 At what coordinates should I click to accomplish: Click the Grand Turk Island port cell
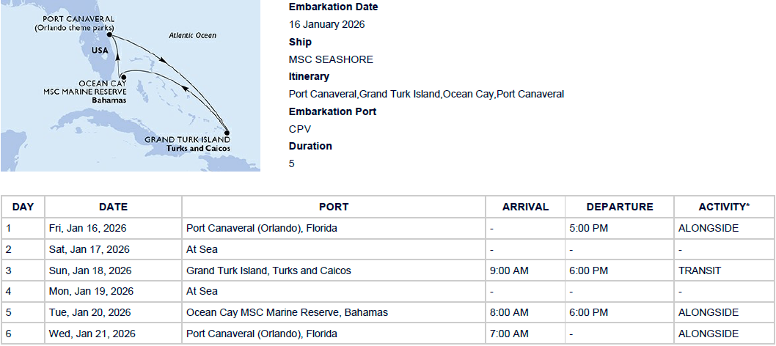pyautogui.click(x=334, y=270)
